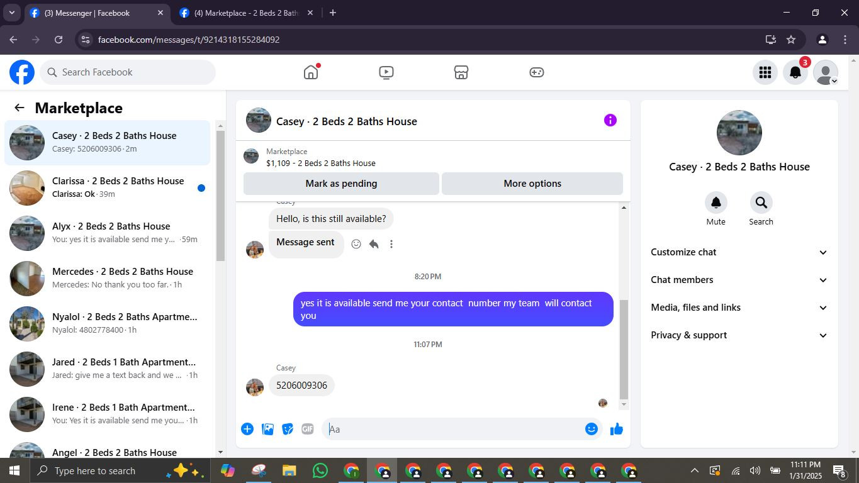The width and height of the screenshot is (859, 483).
Task: Reply to the Message sent bubble
Action: point(374,244)
